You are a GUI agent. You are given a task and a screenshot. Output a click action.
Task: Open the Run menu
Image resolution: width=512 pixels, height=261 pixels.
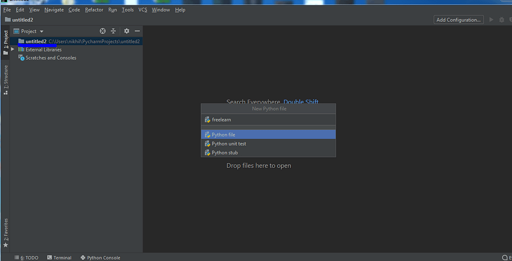[112, 10]
